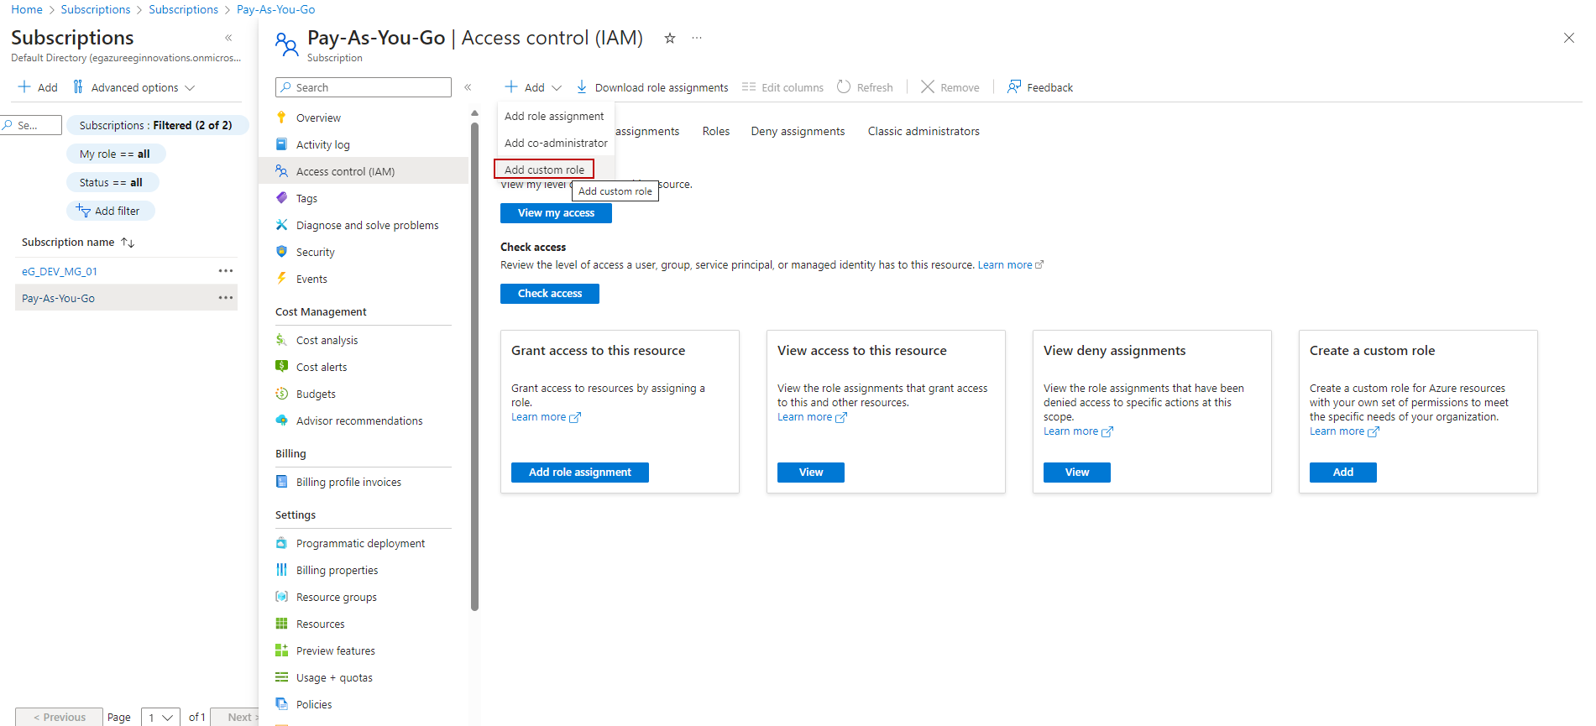1596x726 pixels.
Task: Click the Overview key icon
Action: pos(281,118)
